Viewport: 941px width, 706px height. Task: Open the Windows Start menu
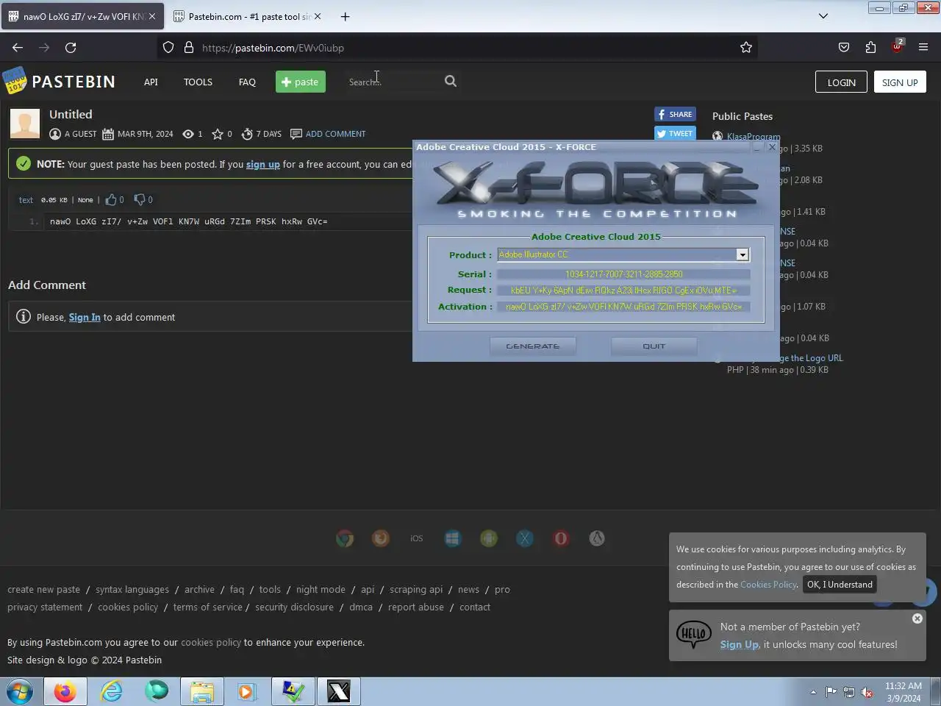pyautogui.click(x=20, y=692)
